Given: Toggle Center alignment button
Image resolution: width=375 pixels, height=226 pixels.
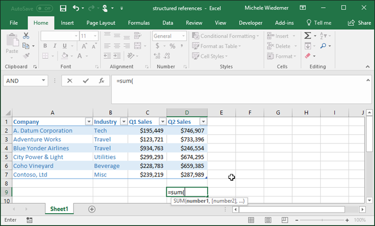Looking at the screenshot, I should [x=117, y=46].
